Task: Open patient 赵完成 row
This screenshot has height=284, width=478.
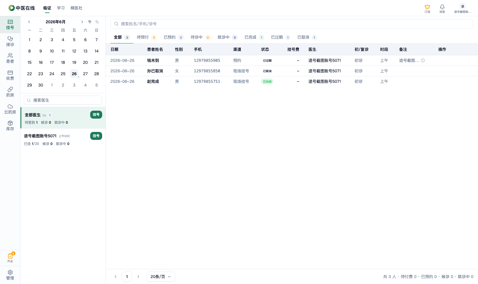Action: point(292,81)
